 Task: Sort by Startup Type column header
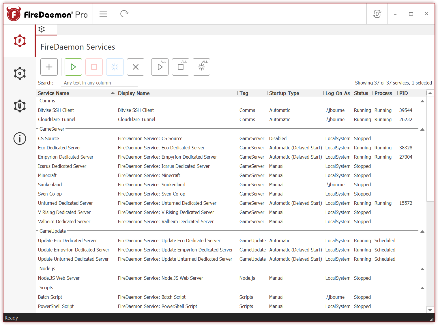click(295, 93)
